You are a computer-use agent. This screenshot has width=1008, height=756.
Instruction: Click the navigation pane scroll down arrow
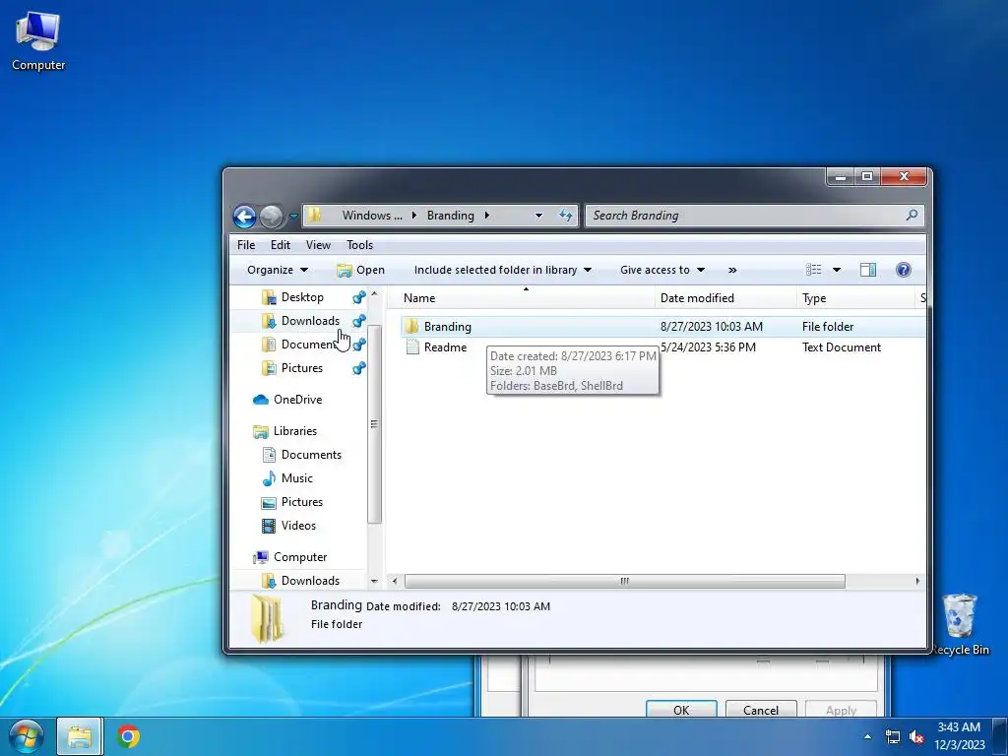(x=374, y=581)
